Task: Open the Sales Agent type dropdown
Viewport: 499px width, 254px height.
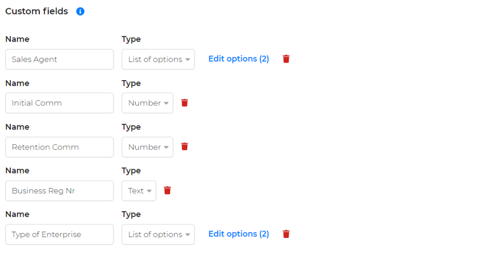Action: coord(158,59)
